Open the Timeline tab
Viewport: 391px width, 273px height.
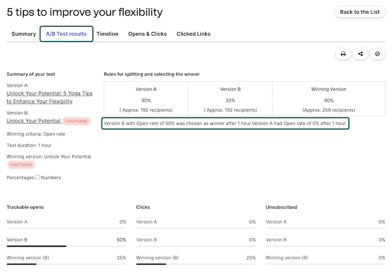107,34
